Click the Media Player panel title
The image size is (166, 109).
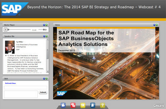coord(9,25)
